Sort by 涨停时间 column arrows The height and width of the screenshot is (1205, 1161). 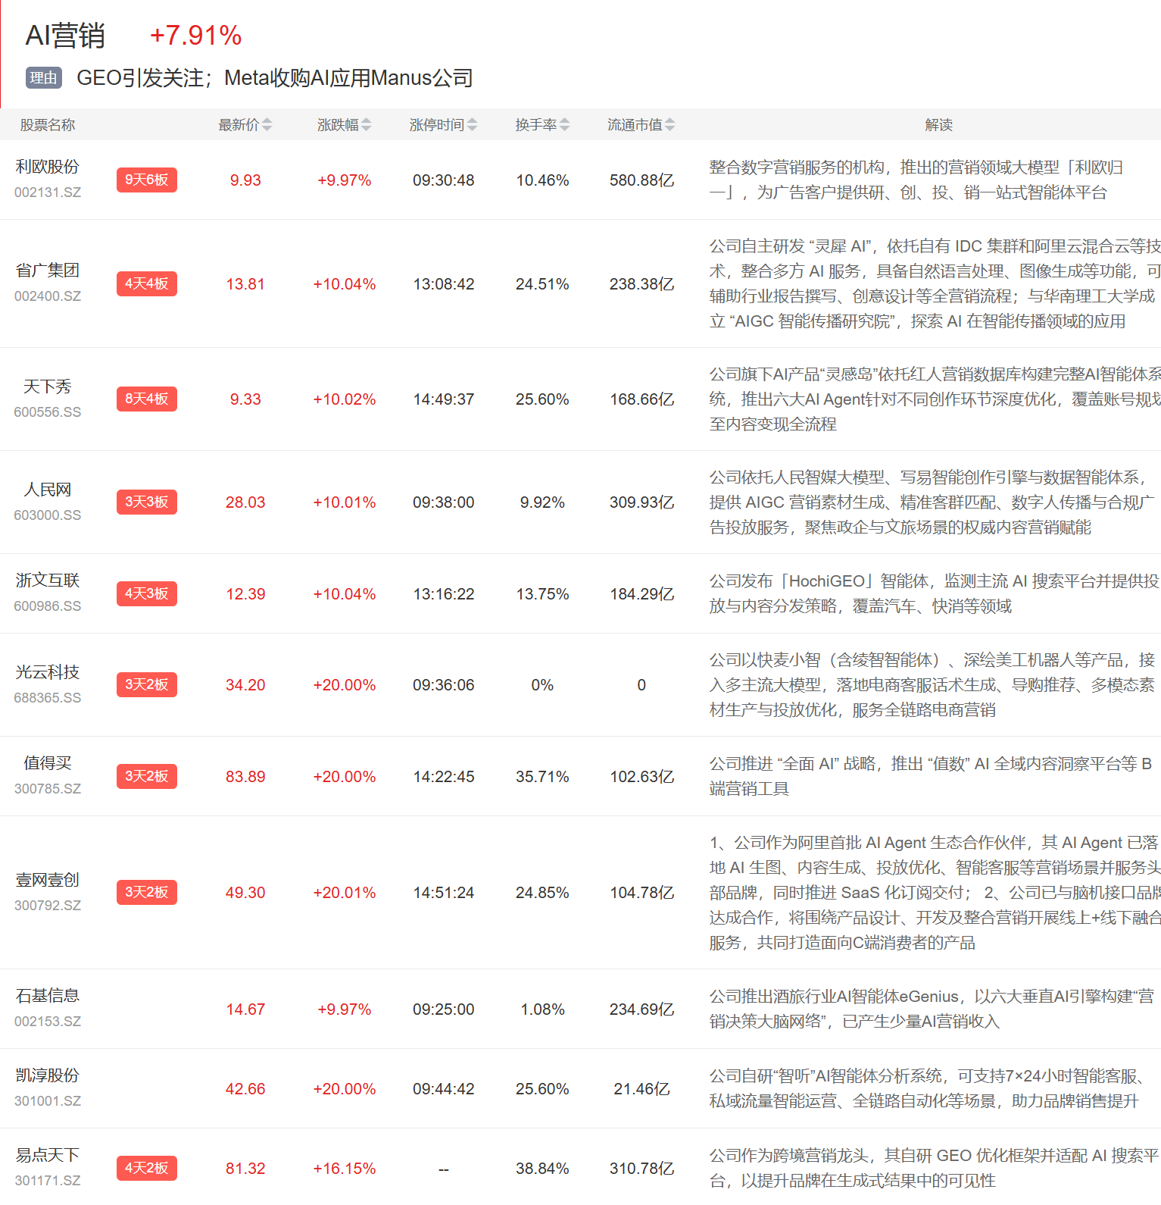pos(472,125)
